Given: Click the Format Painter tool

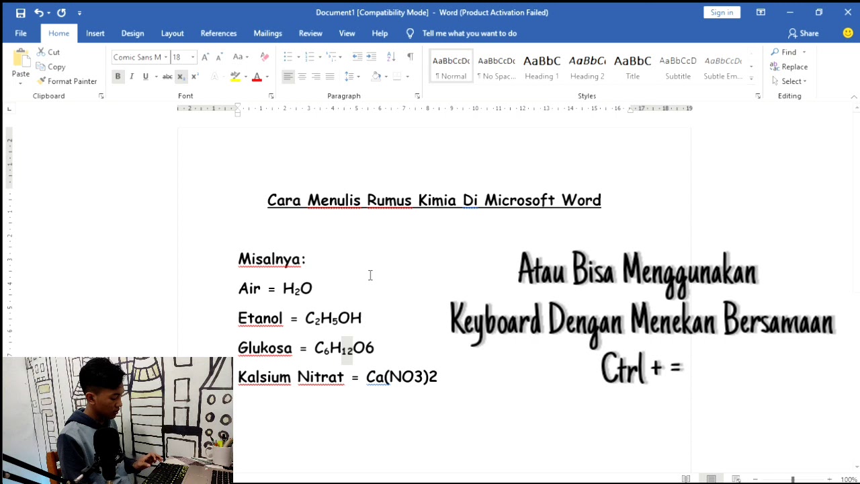Looking at the screenshot, I should (x=67, y=81).
